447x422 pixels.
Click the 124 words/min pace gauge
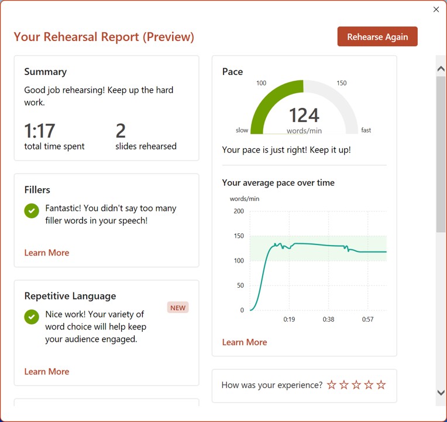point(304,111)
